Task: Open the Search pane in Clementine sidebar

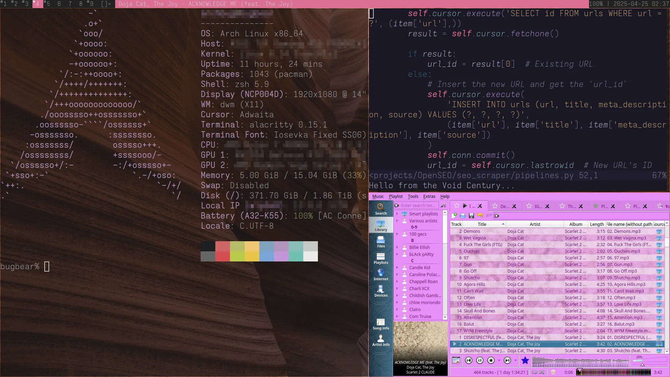Action: 381,209
